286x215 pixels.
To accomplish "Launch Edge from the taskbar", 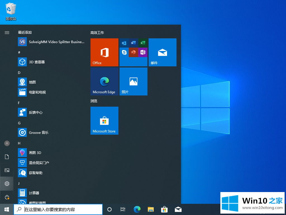I will point(137,209).
